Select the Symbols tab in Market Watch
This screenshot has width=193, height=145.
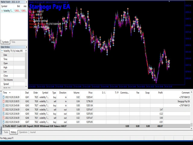point(5,42)
